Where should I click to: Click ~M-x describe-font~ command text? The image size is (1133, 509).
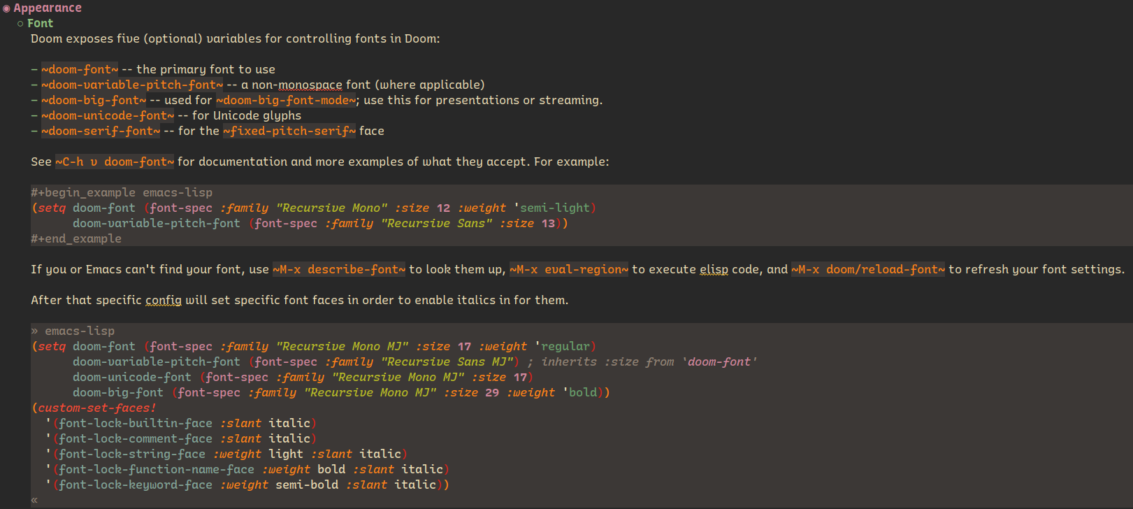(339, 269)
